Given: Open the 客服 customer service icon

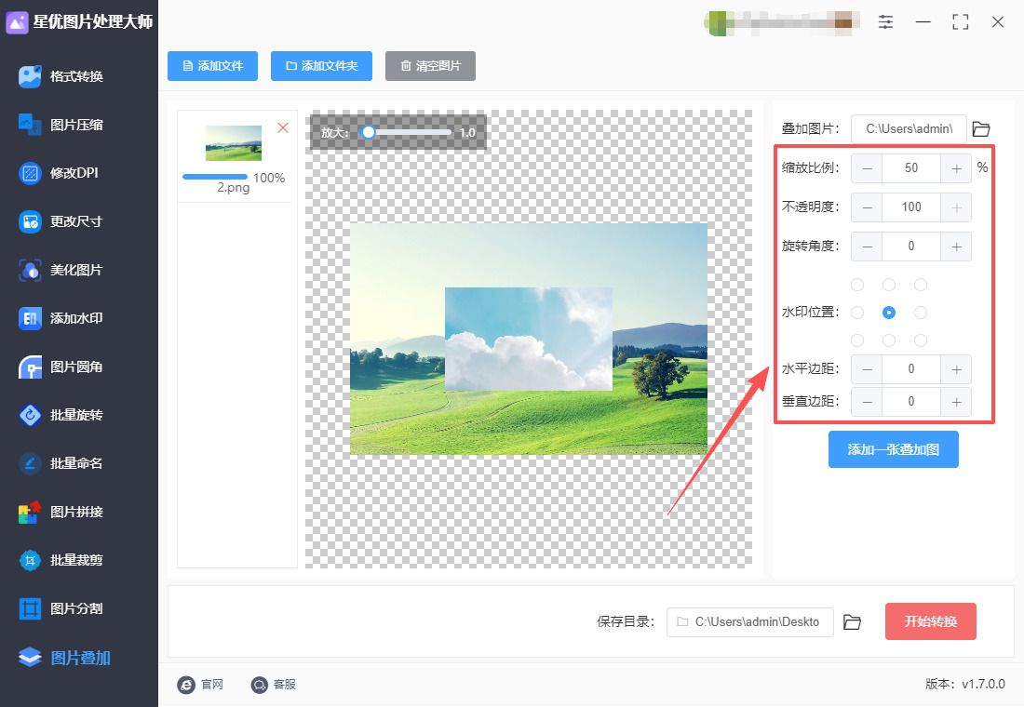Looking at the screenshot, I should coord(260,684).
